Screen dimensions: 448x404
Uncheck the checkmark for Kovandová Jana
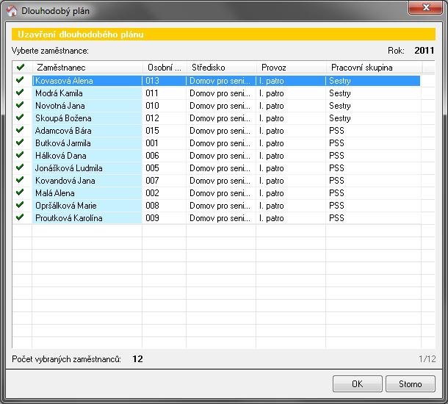click(x=20, y=180)
